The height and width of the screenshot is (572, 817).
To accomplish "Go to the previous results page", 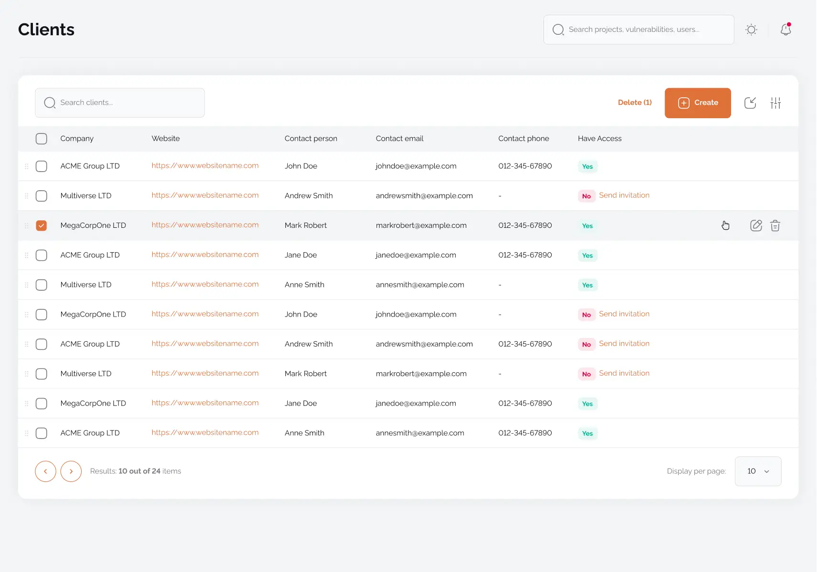I will 45,471.
